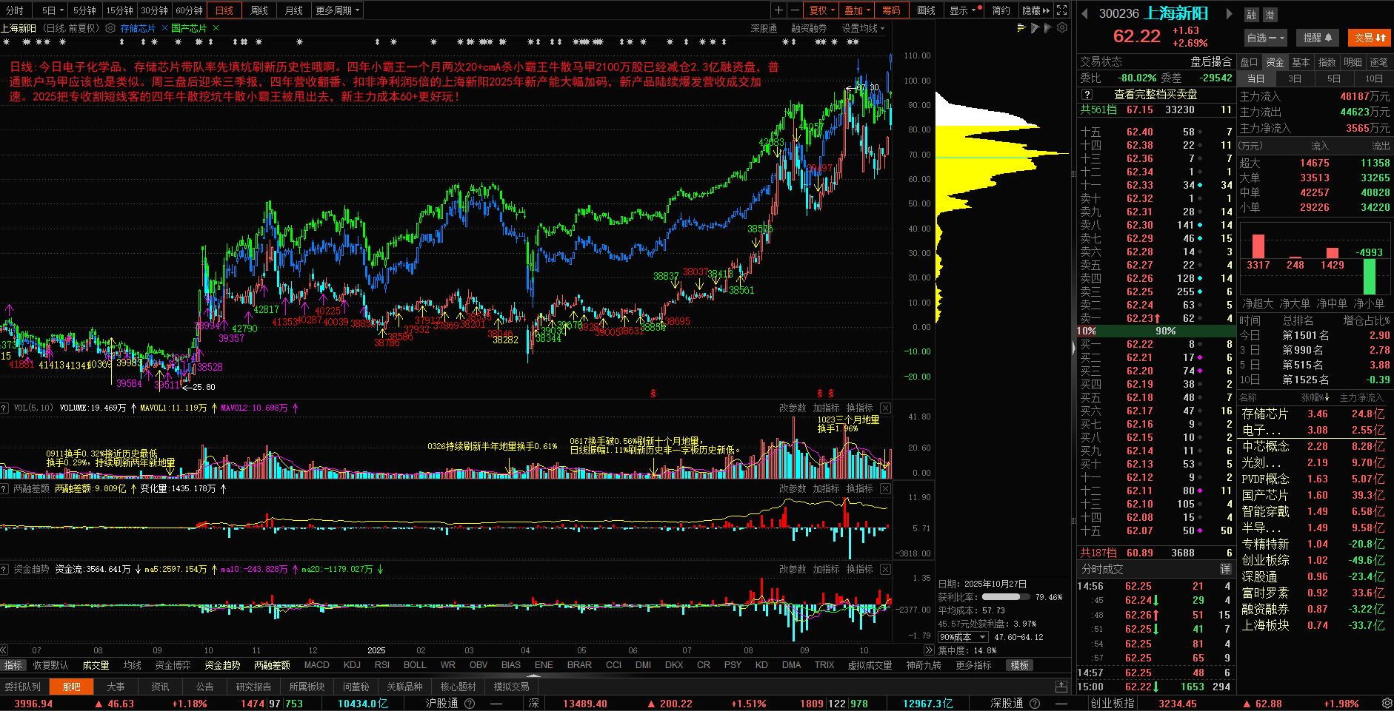Close the 资金趋势 indicator panel

point(885,569)
